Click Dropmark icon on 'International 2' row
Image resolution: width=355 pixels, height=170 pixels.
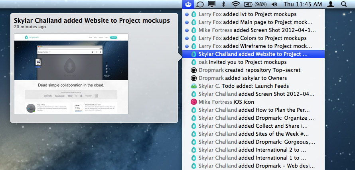193,150
